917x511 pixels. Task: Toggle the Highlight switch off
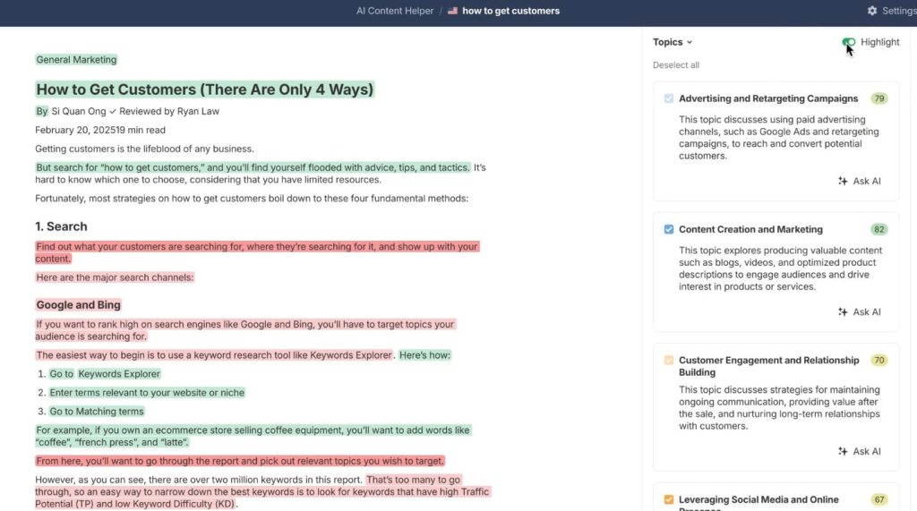tap(848, 42)
